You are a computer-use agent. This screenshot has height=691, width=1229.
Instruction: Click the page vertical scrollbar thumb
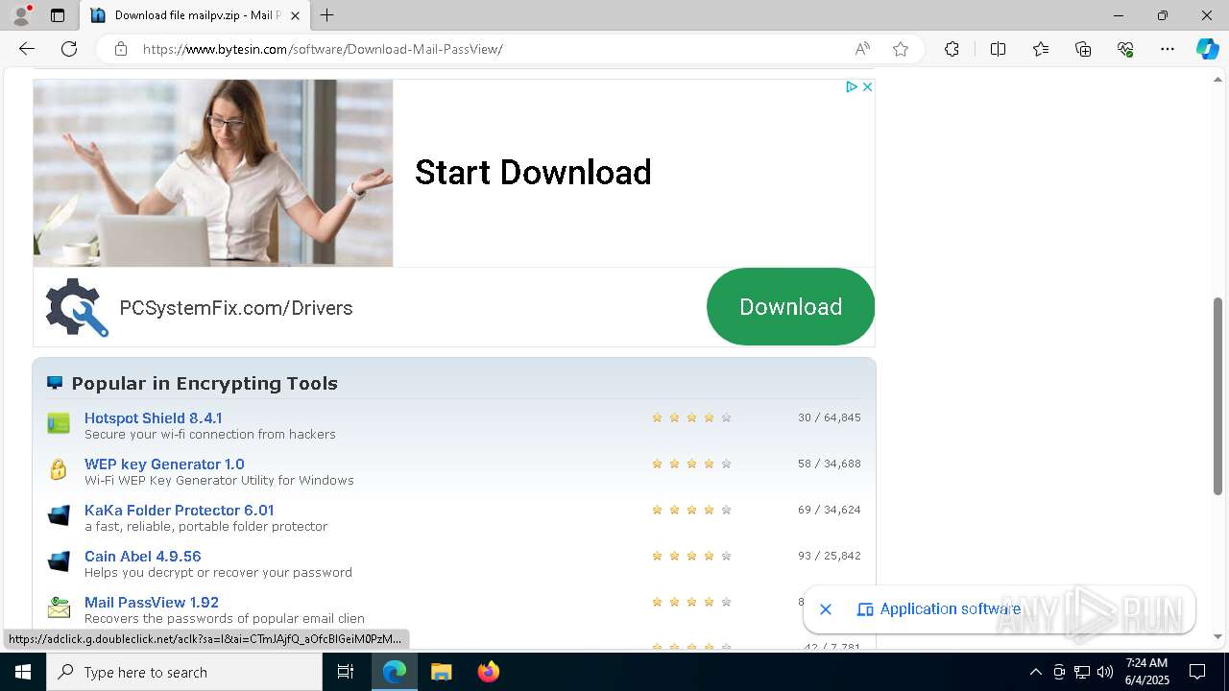(1218, 396)
